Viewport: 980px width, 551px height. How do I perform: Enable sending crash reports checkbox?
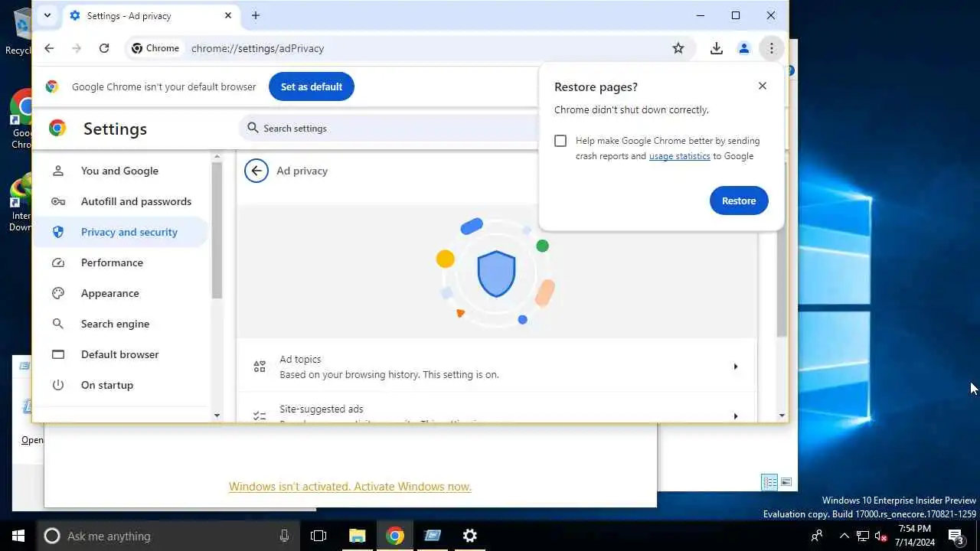(x=560, y=141)
